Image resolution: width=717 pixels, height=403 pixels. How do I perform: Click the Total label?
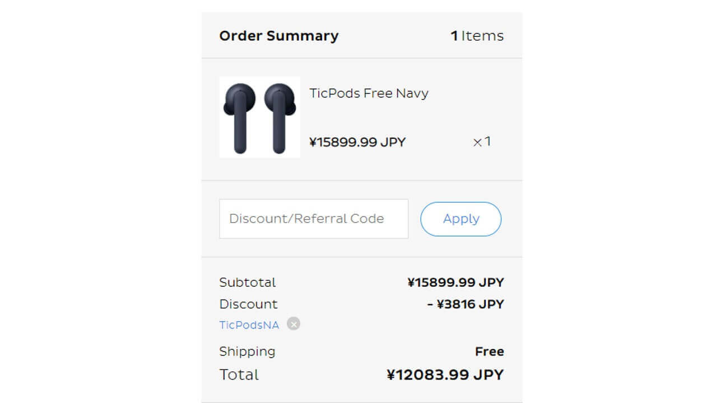(x=239, y=374)
